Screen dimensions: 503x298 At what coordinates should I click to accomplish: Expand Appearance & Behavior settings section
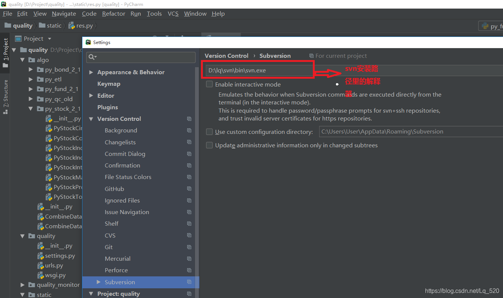(x=91, y=72)
